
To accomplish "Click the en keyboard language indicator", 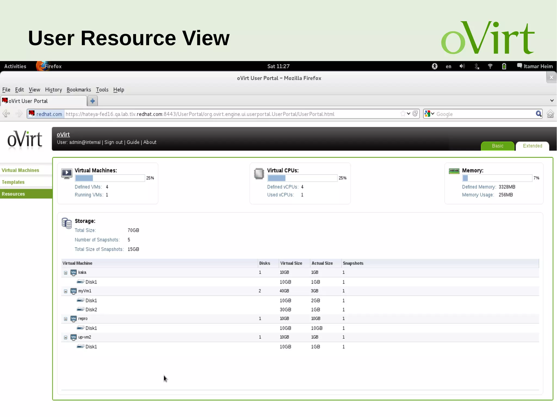I will pyautogui.click(x=448, y=67).
